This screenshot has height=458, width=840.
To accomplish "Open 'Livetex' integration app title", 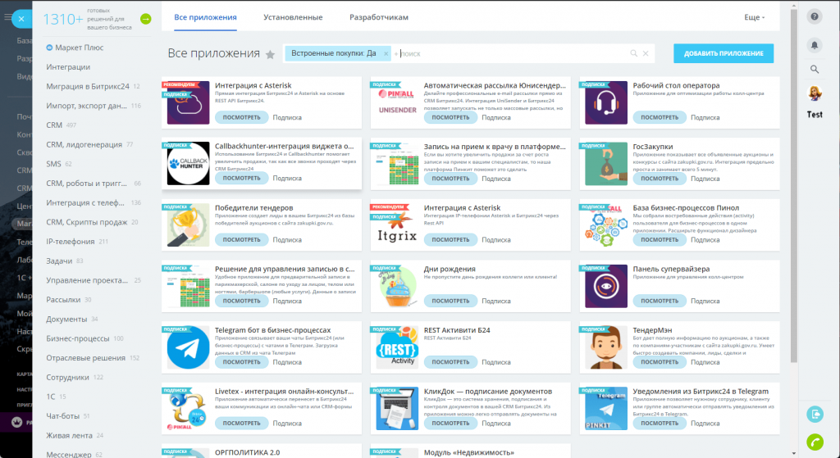I will (284, 391).
